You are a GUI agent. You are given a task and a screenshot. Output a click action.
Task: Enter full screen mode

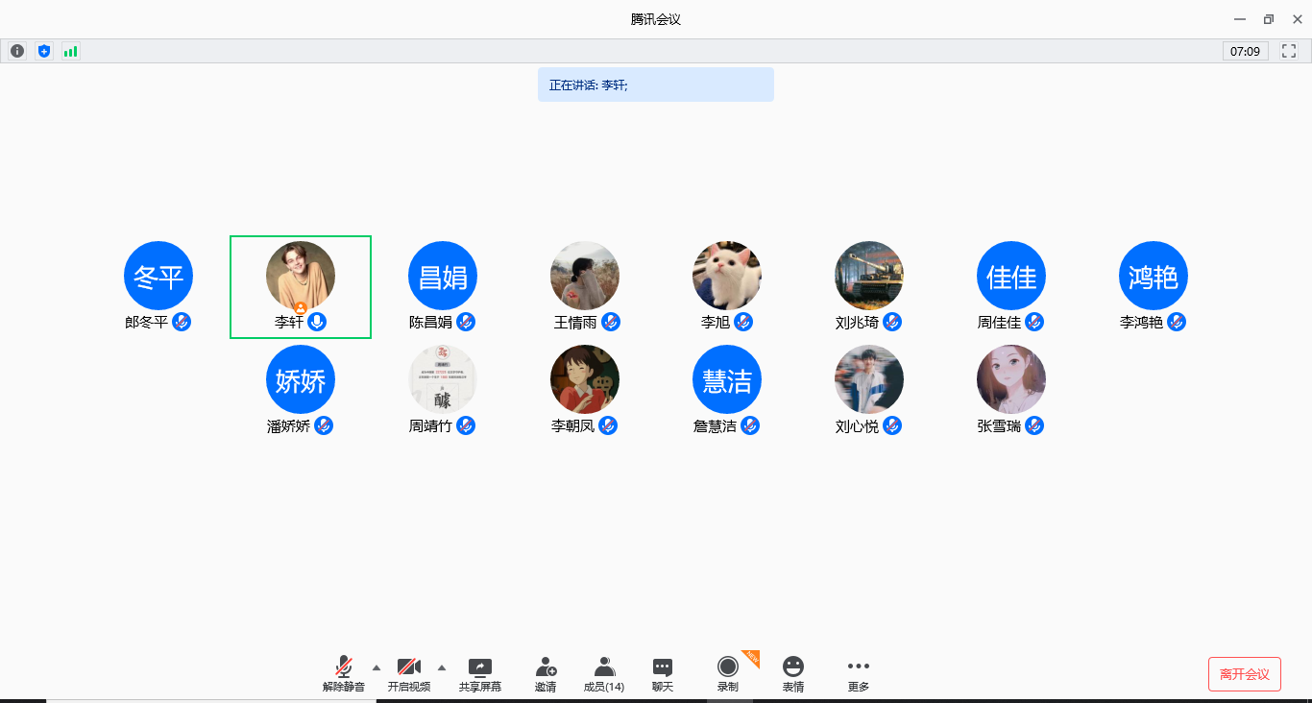(1290, 51)
